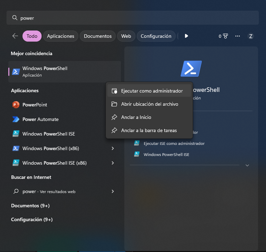Switch to the Documentos filter tab

tap(98, 36)
